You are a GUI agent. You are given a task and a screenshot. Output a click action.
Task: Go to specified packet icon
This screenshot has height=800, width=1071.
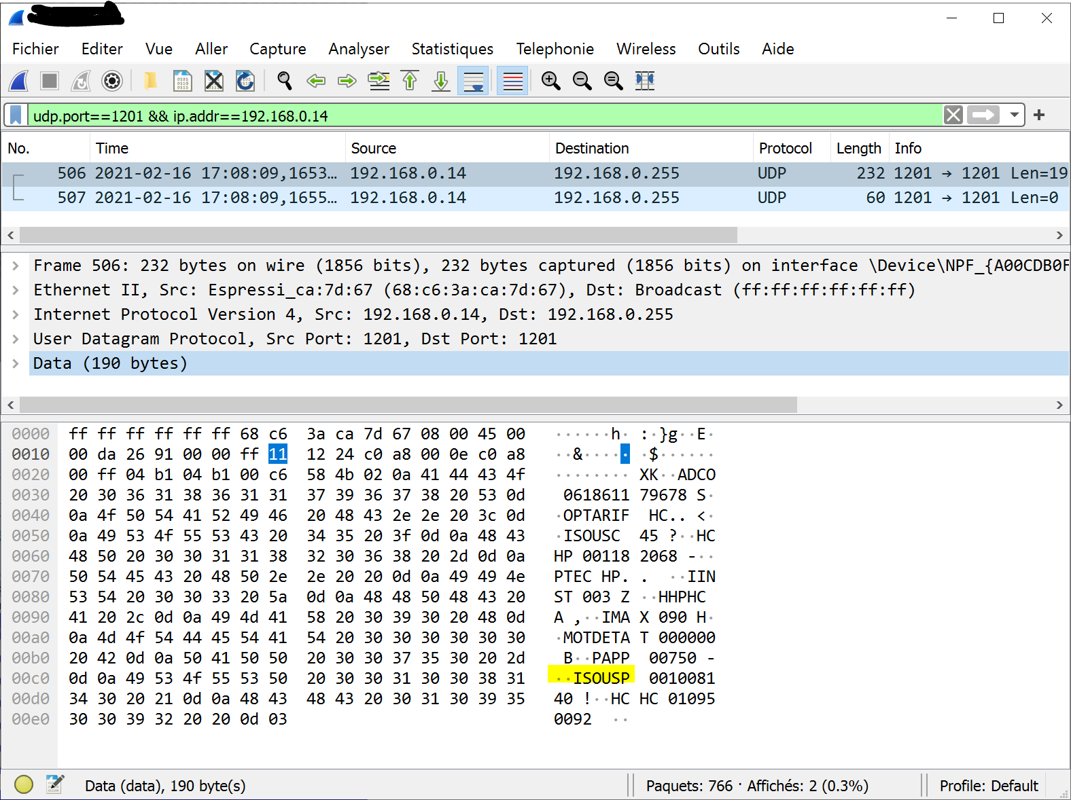pos(379,81)
